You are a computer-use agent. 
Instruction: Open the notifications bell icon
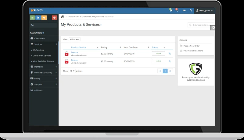pyautogui.click(x=177, y=10)
